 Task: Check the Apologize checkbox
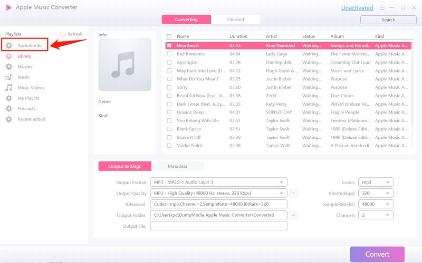[169, 62]
